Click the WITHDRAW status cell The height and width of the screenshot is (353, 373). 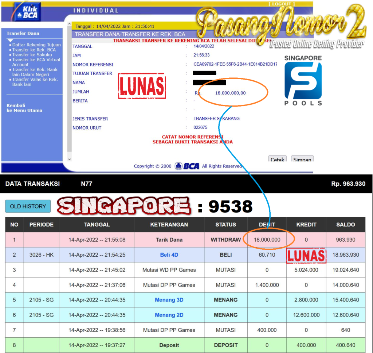point(226,239)
